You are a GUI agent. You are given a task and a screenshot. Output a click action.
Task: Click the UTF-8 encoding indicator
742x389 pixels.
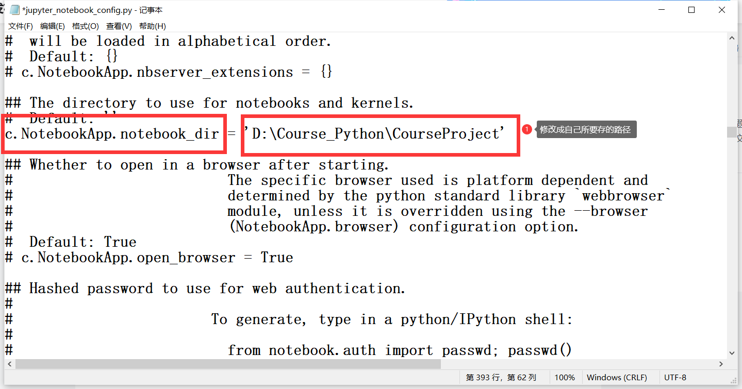click(x=675, y=377)
